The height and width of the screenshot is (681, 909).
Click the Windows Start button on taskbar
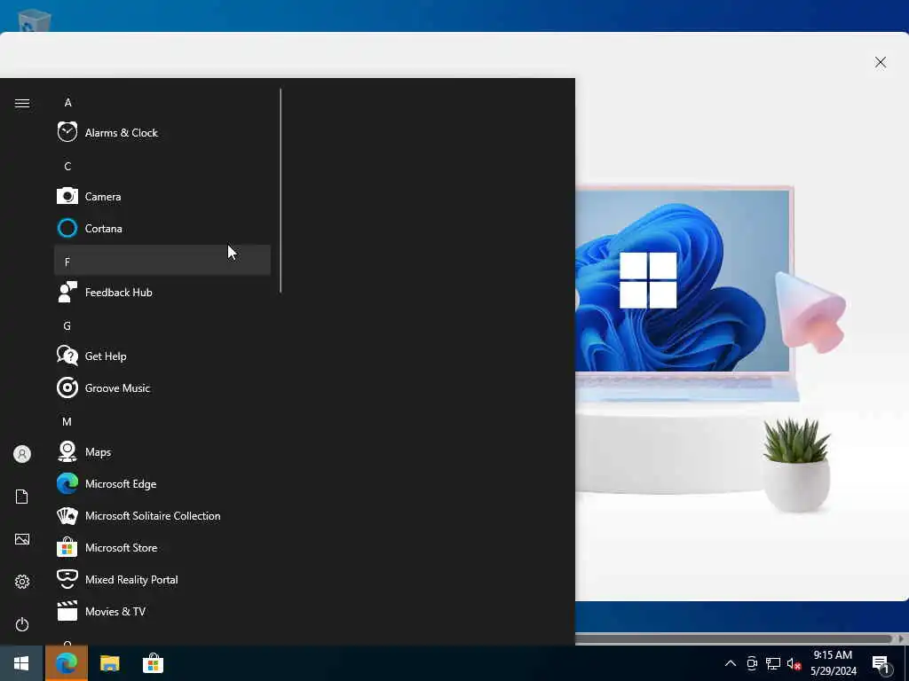click(x=21, y=663)
